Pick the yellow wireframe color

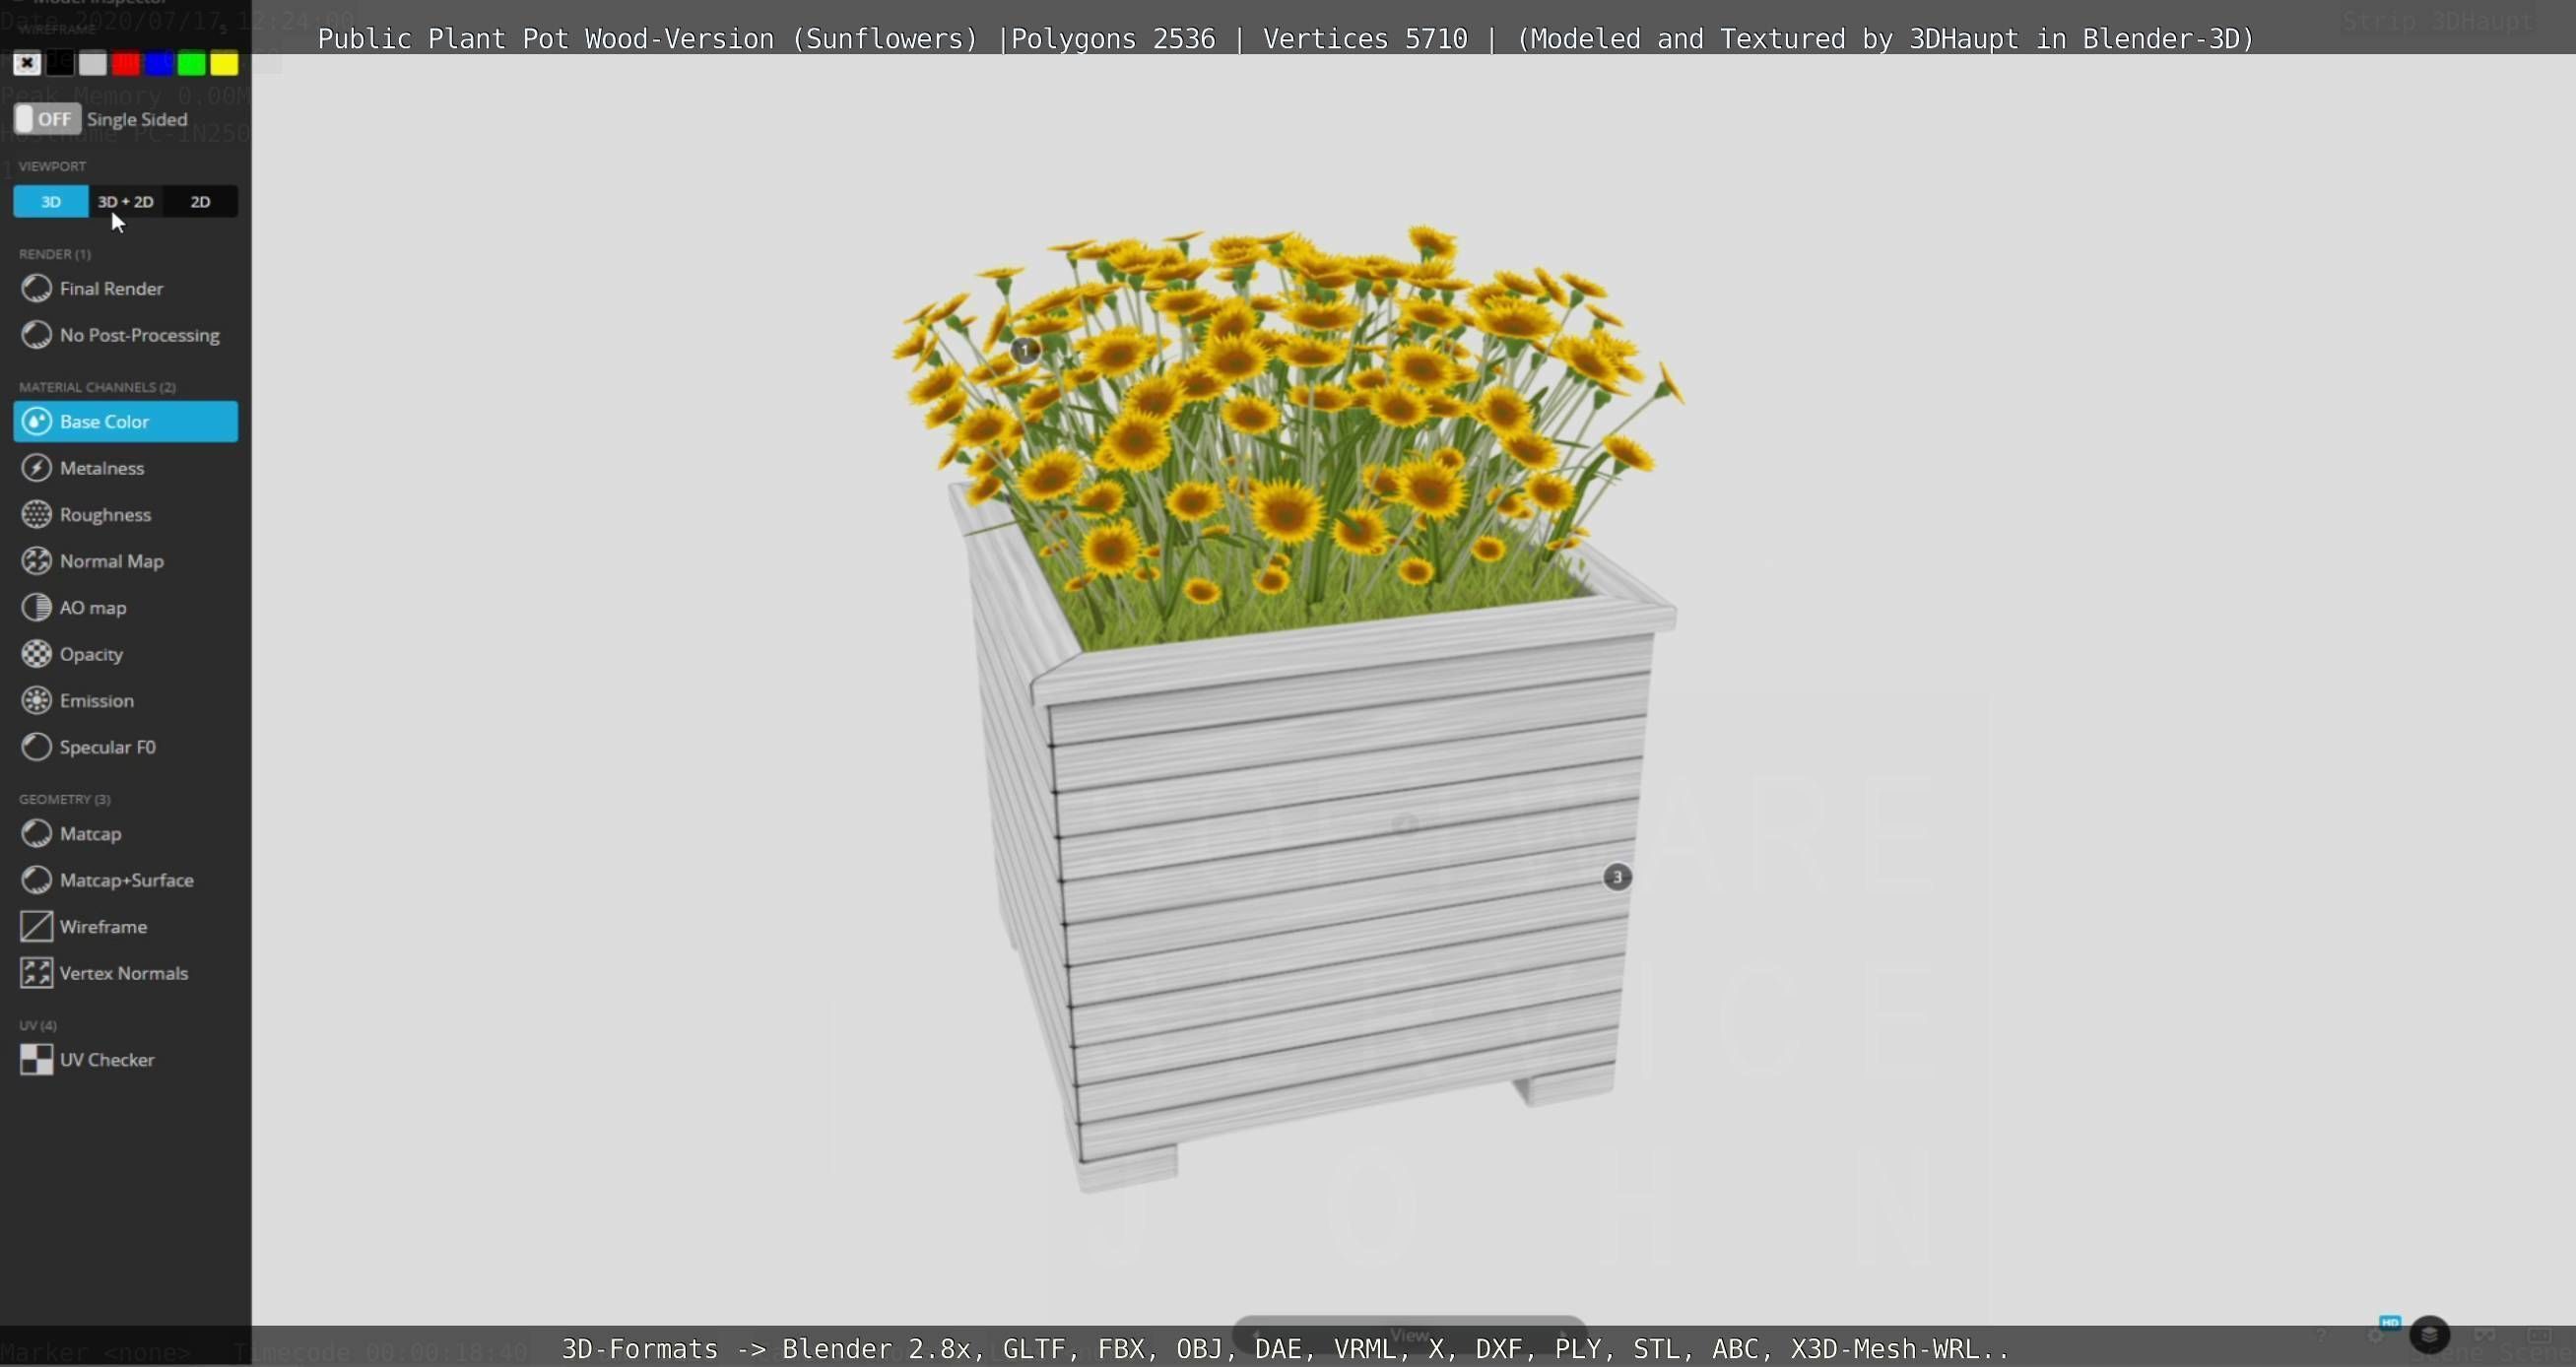point(225,64)
